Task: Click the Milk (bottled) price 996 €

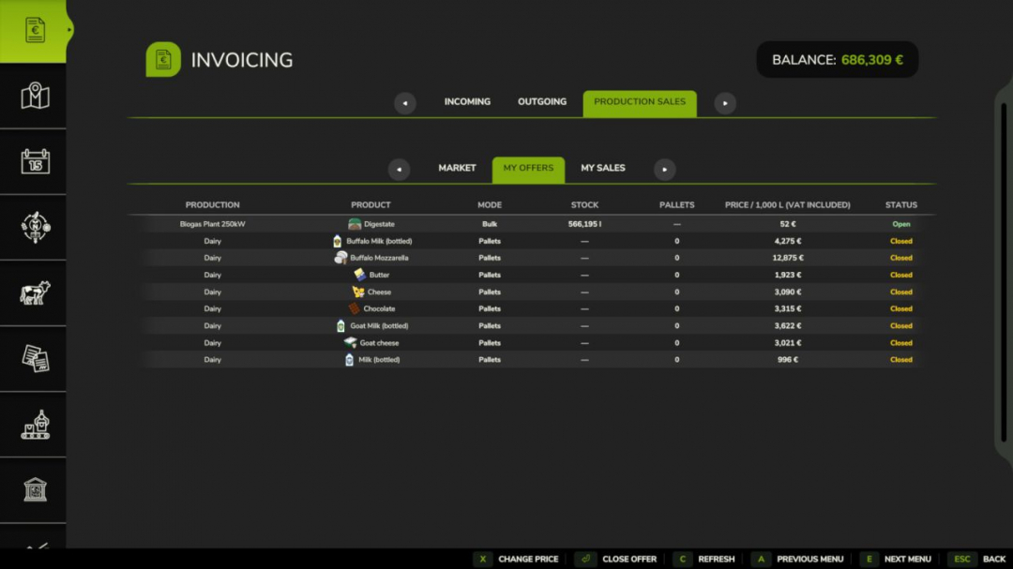Action: tap(788, 360)
